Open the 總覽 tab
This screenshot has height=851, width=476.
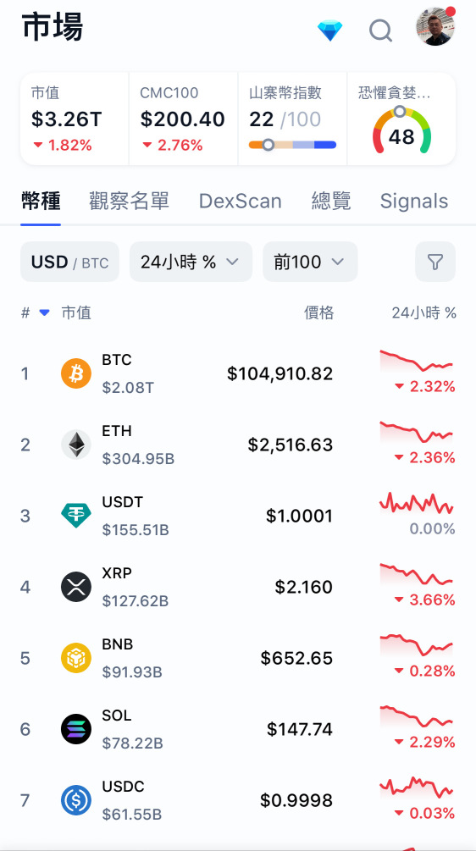pos(331,201)
